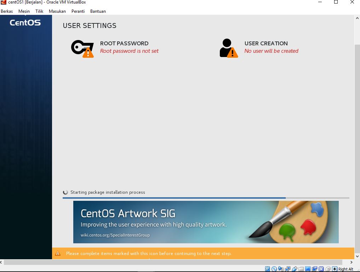Click the VirtualBox window title icon
Image resolution: width=360 pixels, height=272 pixels.
point(3,2)
